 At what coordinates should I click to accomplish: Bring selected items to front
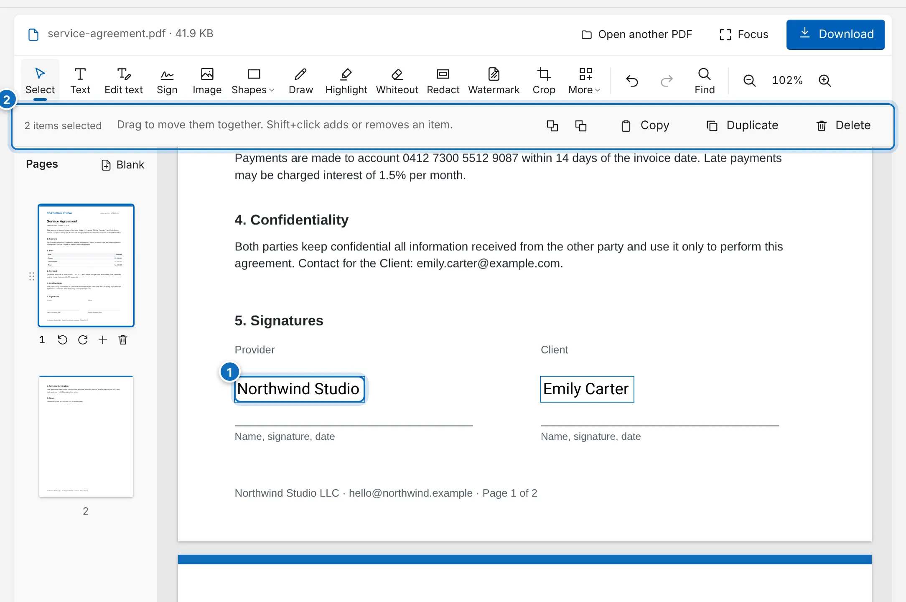click(552, 125)
